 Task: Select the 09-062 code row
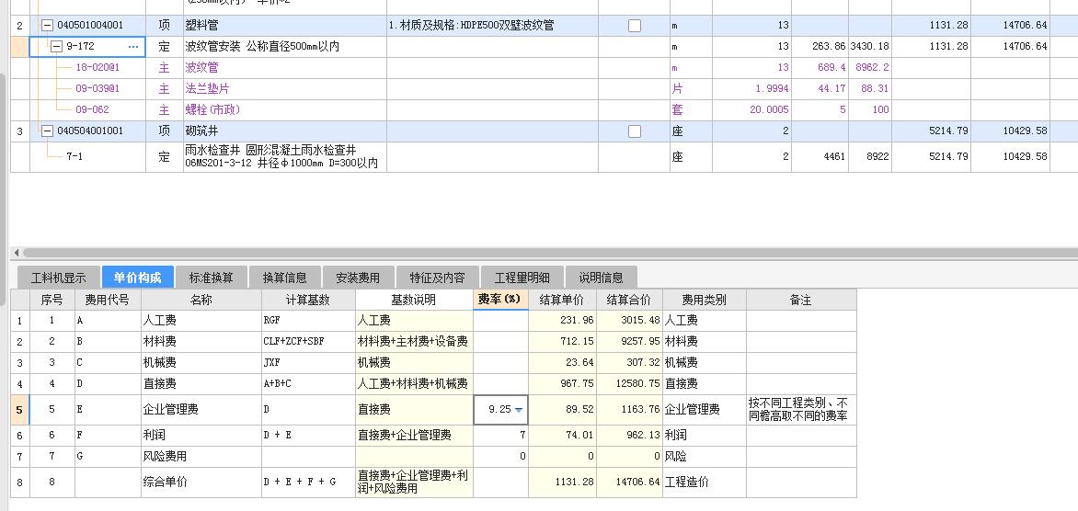92,109
